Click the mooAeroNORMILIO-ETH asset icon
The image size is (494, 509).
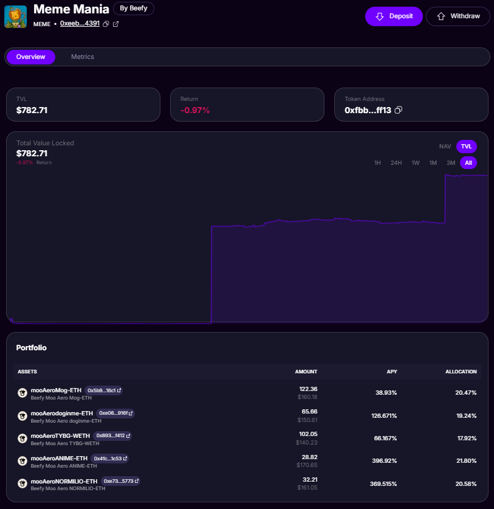point(22,483)
